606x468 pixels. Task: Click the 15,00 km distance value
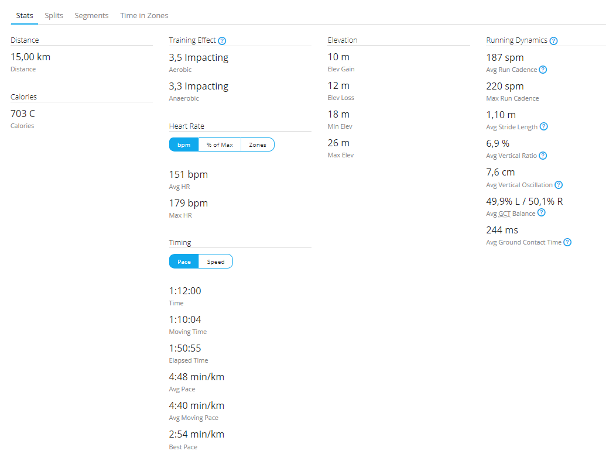[30, 57]
